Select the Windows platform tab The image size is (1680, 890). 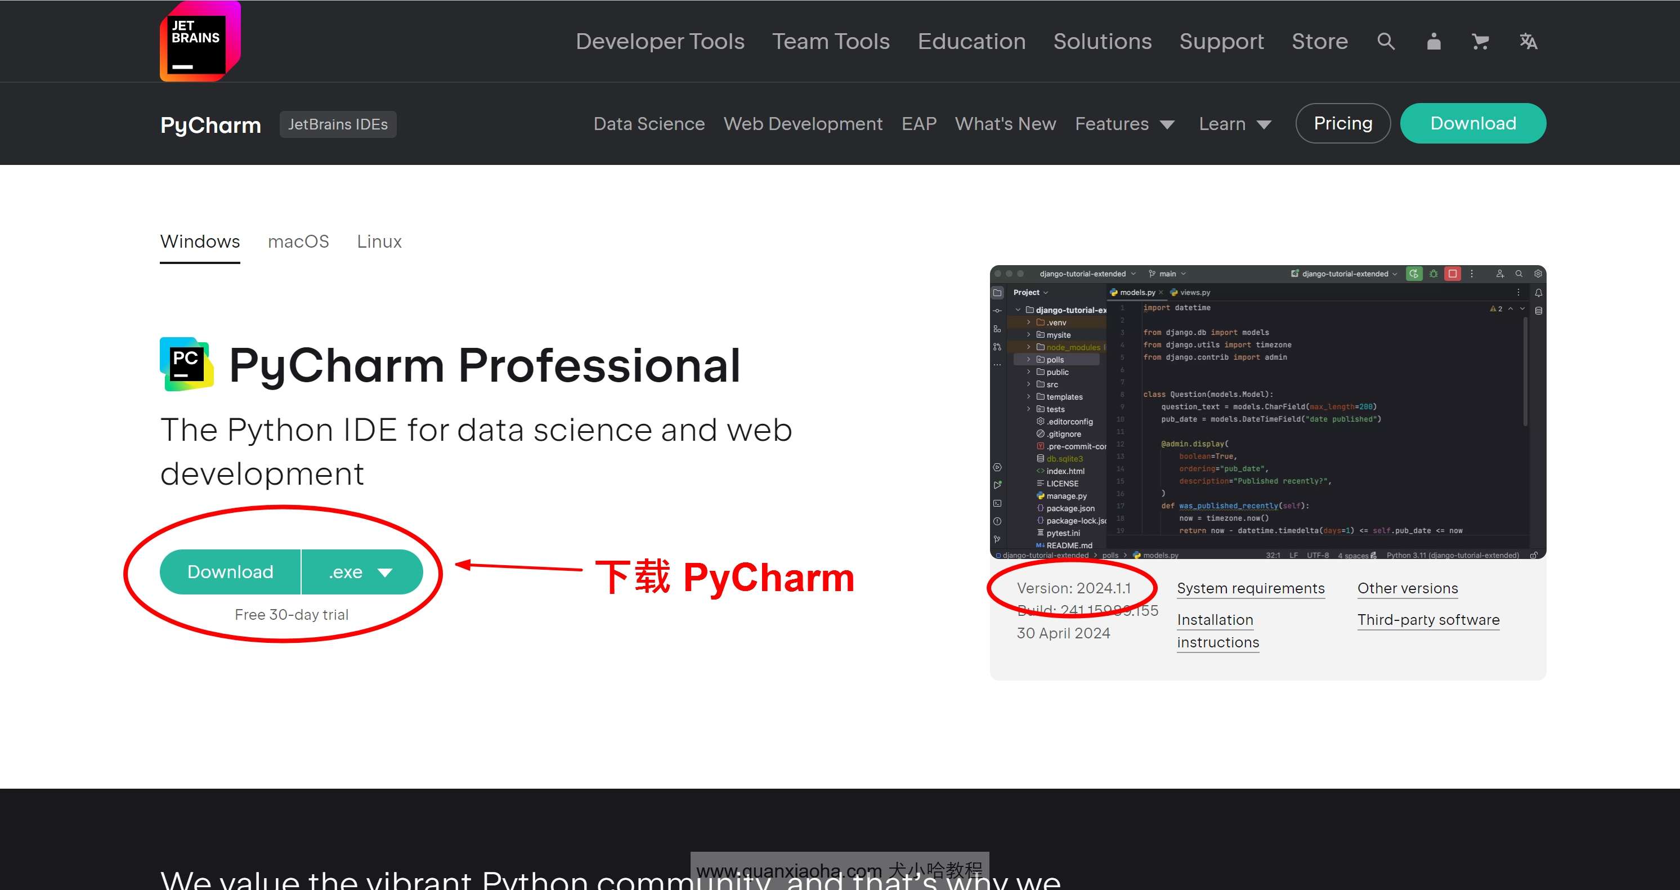199,241
